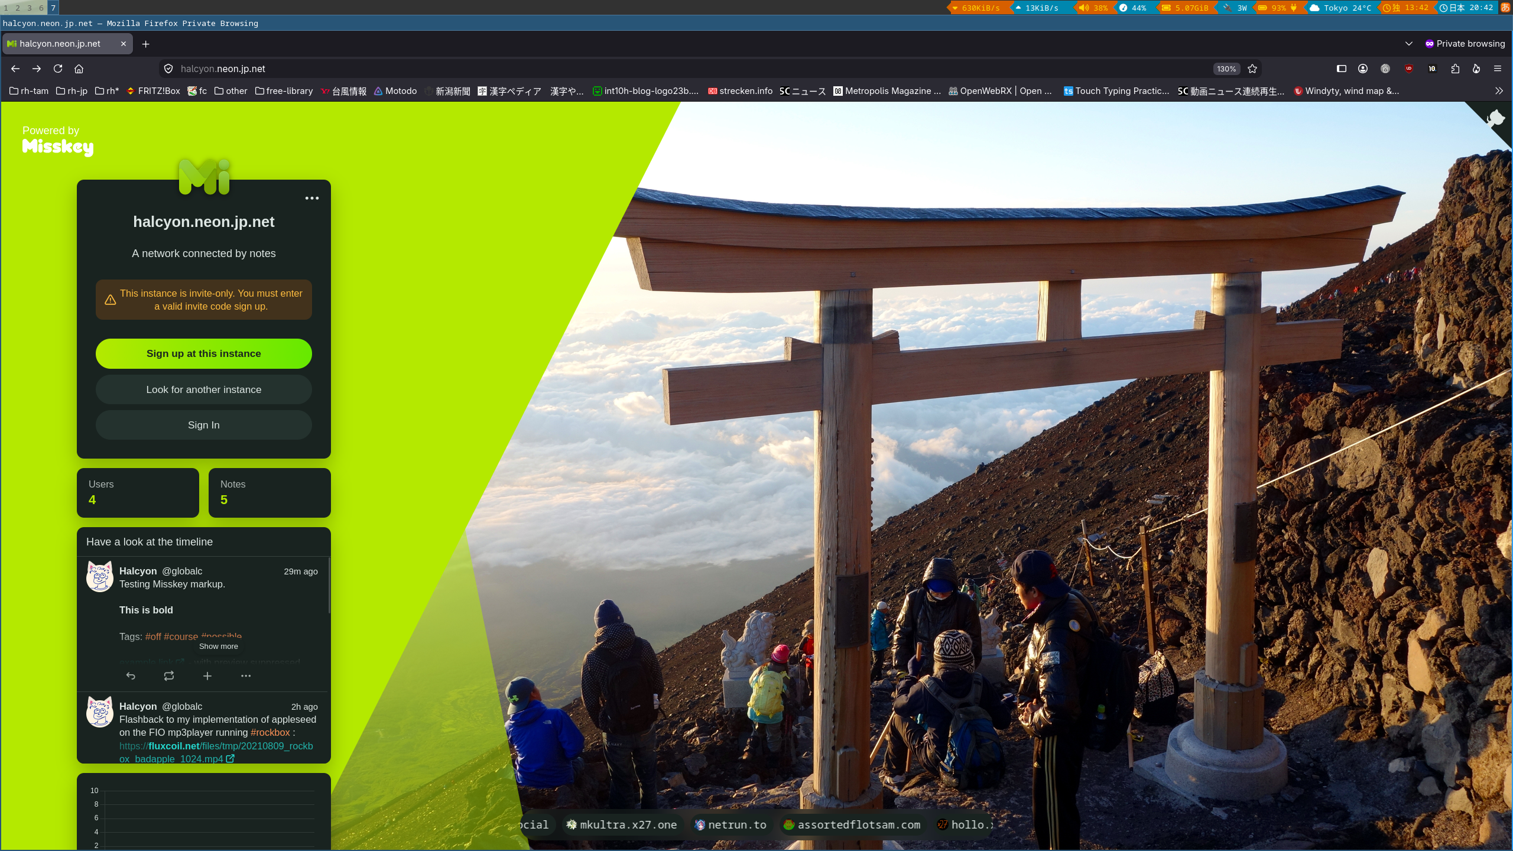Open the FRITZ!Box bookmark

coord(154,91)
